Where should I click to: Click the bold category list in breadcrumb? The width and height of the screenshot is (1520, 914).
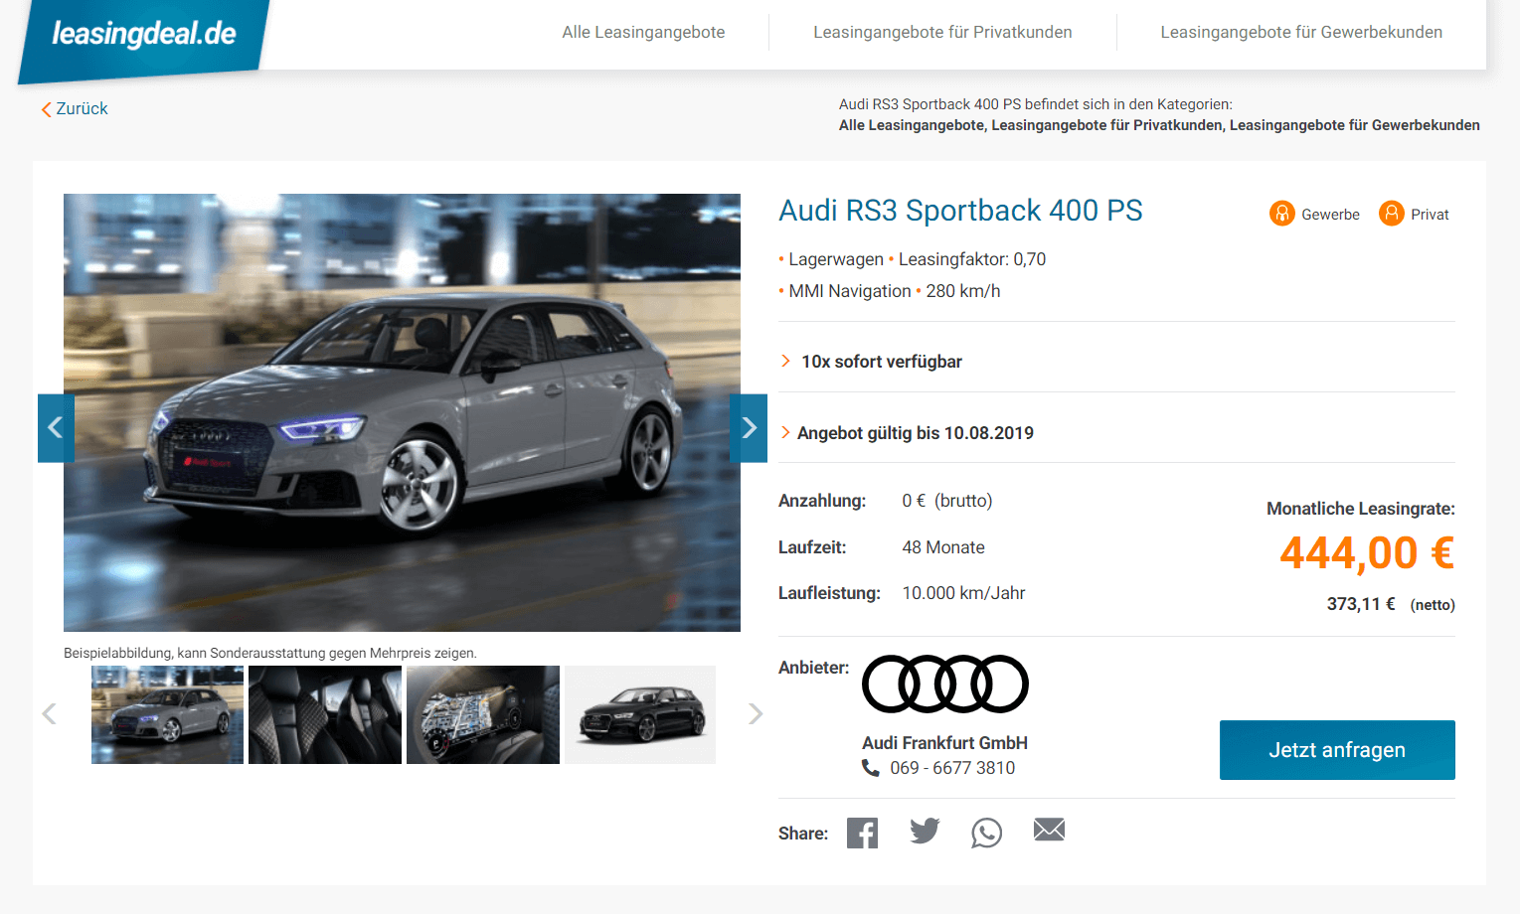[1159, 125]
